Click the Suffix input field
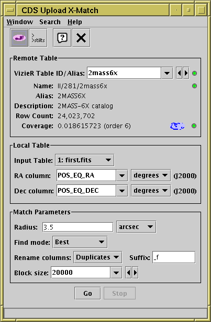Screen dimensions: 211x322 click(174, 257)
